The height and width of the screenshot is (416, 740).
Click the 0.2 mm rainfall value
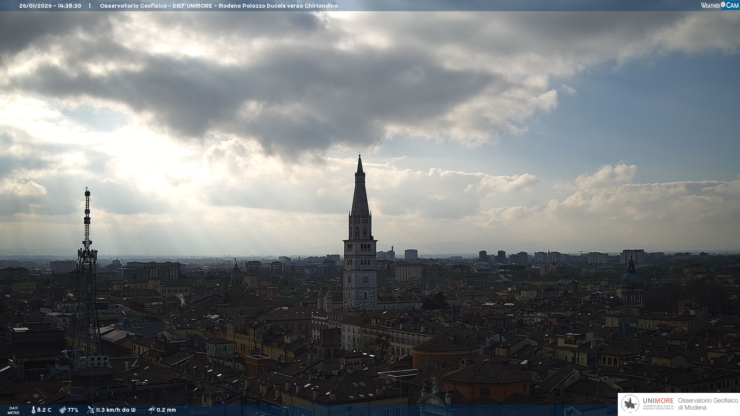(x=166, y=410)
